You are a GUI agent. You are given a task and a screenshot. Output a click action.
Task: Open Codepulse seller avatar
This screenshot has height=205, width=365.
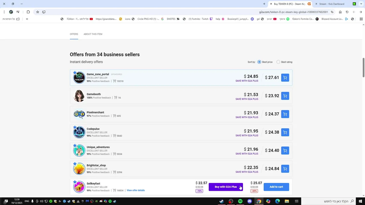[79, 132]
